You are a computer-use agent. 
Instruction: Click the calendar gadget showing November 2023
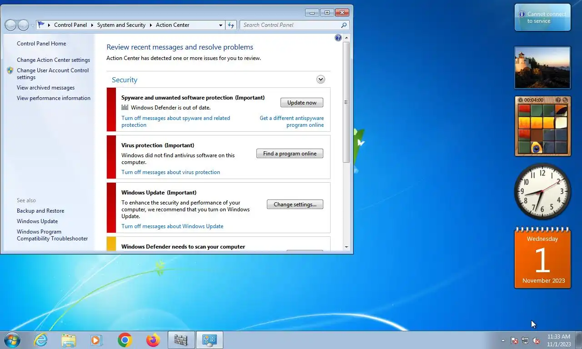pos(542,258)
